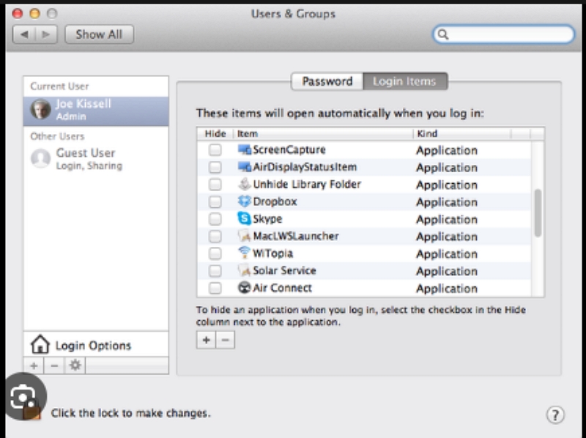The height and width of the screenshot is (438, 586).
Task: Click the ScreenCapture app icon
Action: coord(245,150)
